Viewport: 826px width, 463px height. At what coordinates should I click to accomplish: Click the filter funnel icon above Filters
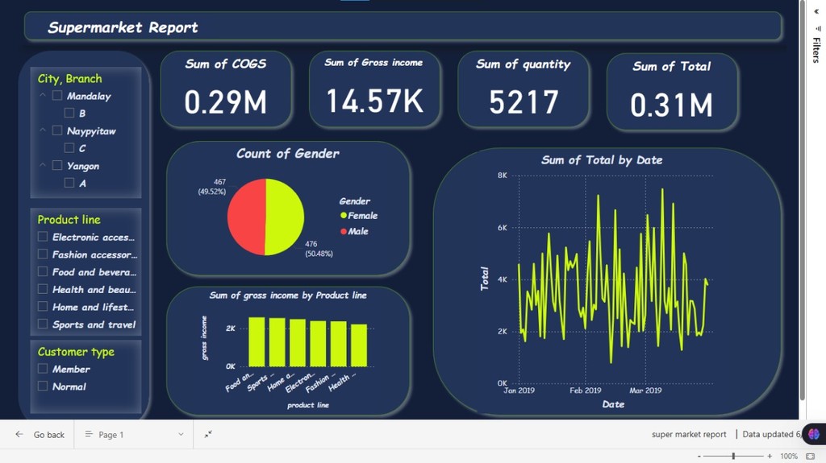click(x=818, y=29)
